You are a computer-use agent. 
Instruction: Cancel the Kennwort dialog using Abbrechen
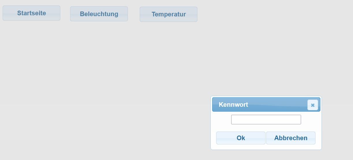tap(291, 138)
